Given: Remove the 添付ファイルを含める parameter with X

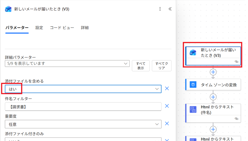Looking at the screenshot, I should tap(167, 89).
